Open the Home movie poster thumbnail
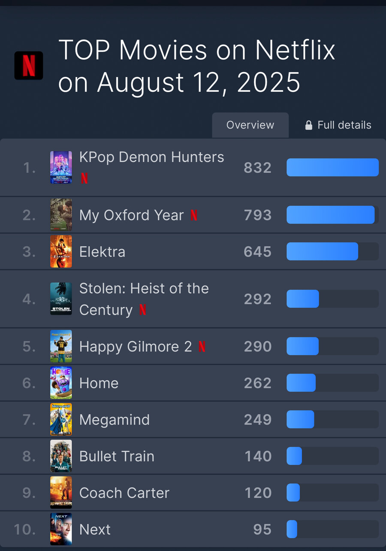The image size is (386, 551). point(61,383)
